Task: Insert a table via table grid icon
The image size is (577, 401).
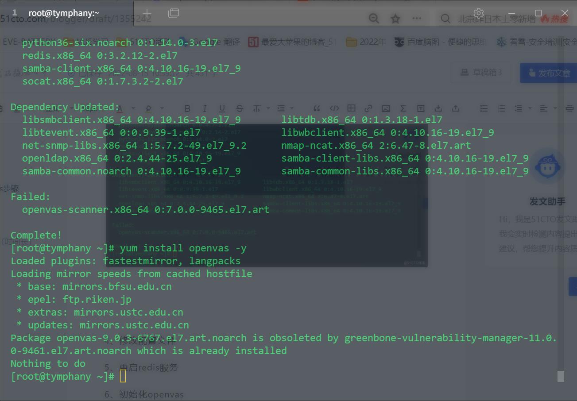Action: (351, 108)
